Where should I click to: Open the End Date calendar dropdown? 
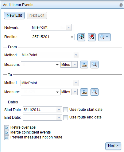coord(59,118)
